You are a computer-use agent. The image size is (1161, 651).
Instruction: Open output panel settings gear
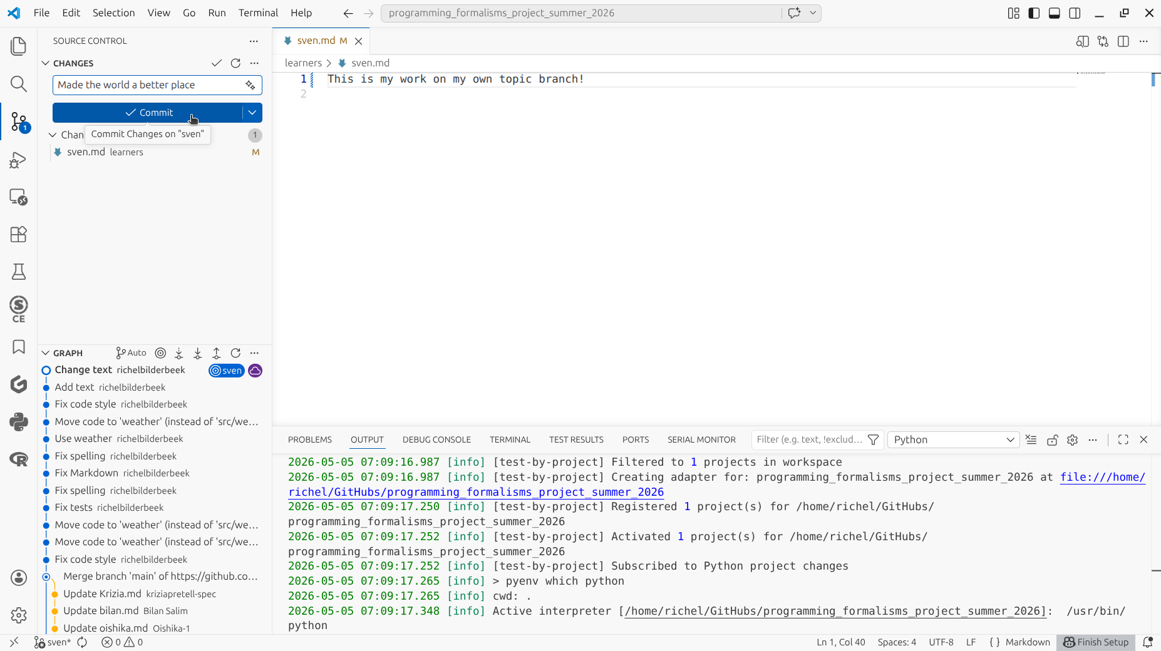click(x=1073, y=440)
